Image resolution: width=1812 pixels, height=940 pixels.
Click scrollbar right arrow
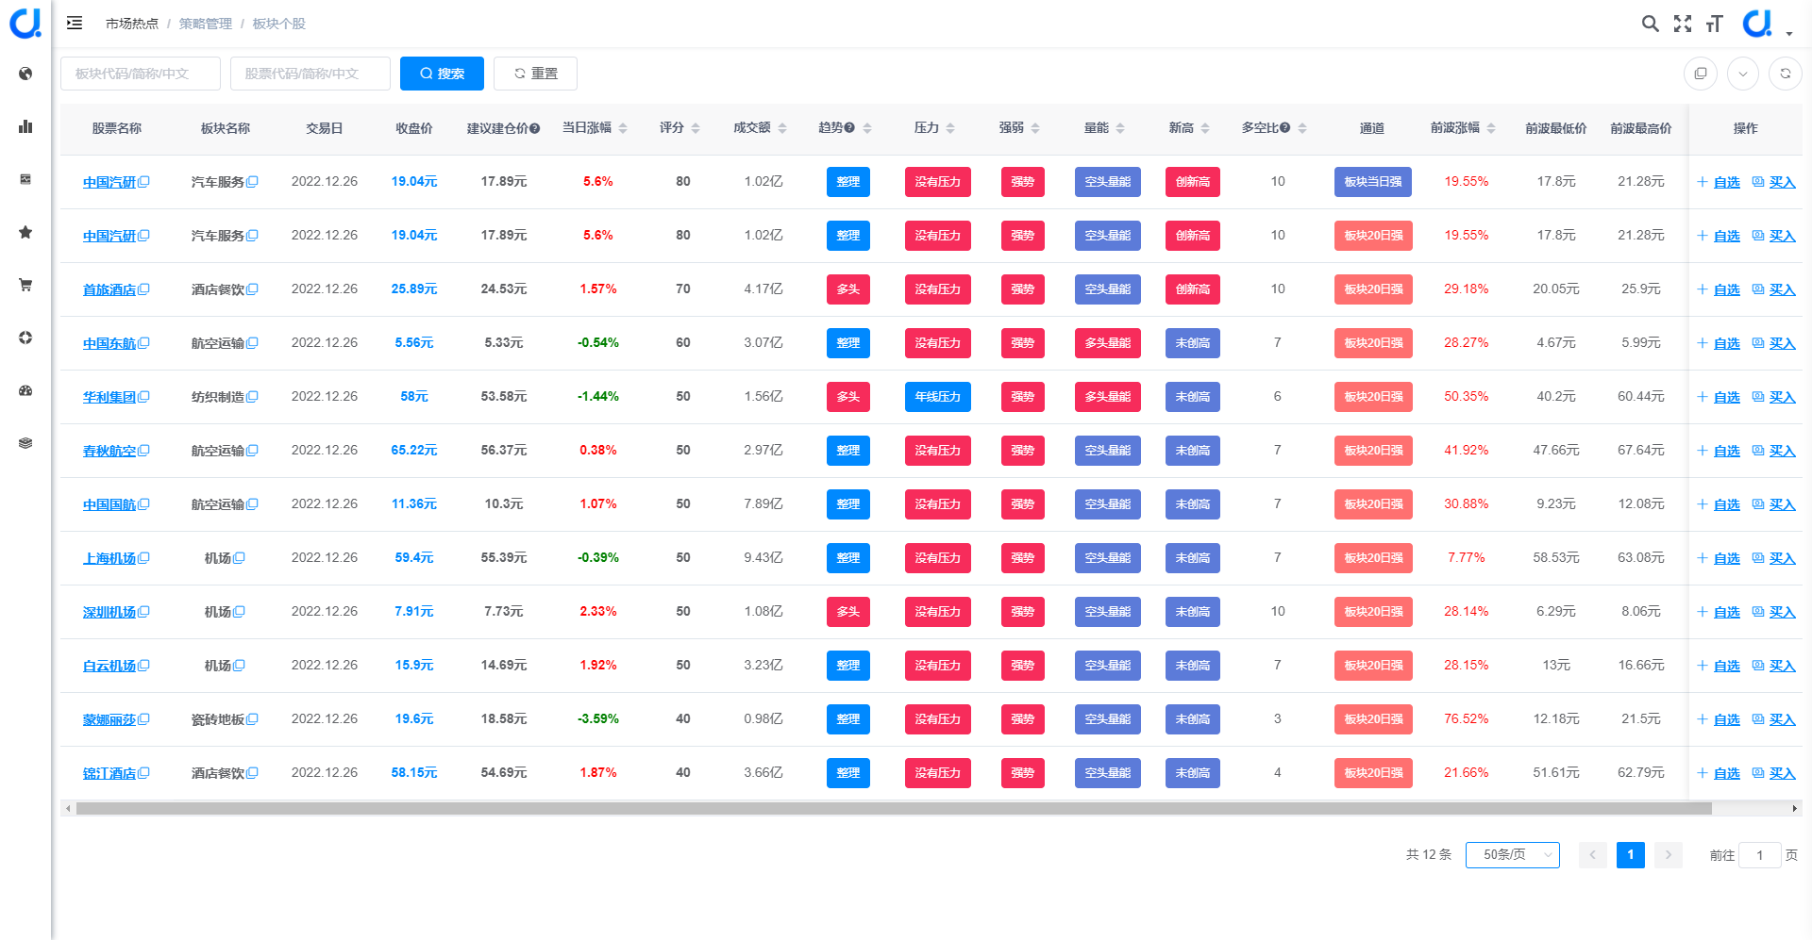pyautogui.click(x=1794, y=808)
